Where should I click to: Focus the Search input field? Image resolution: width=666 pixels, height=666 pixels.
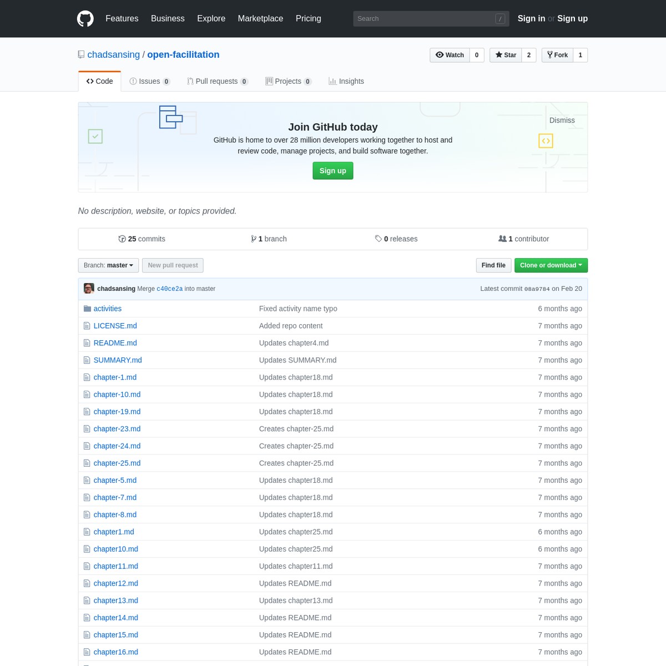(x=431, y=18)
